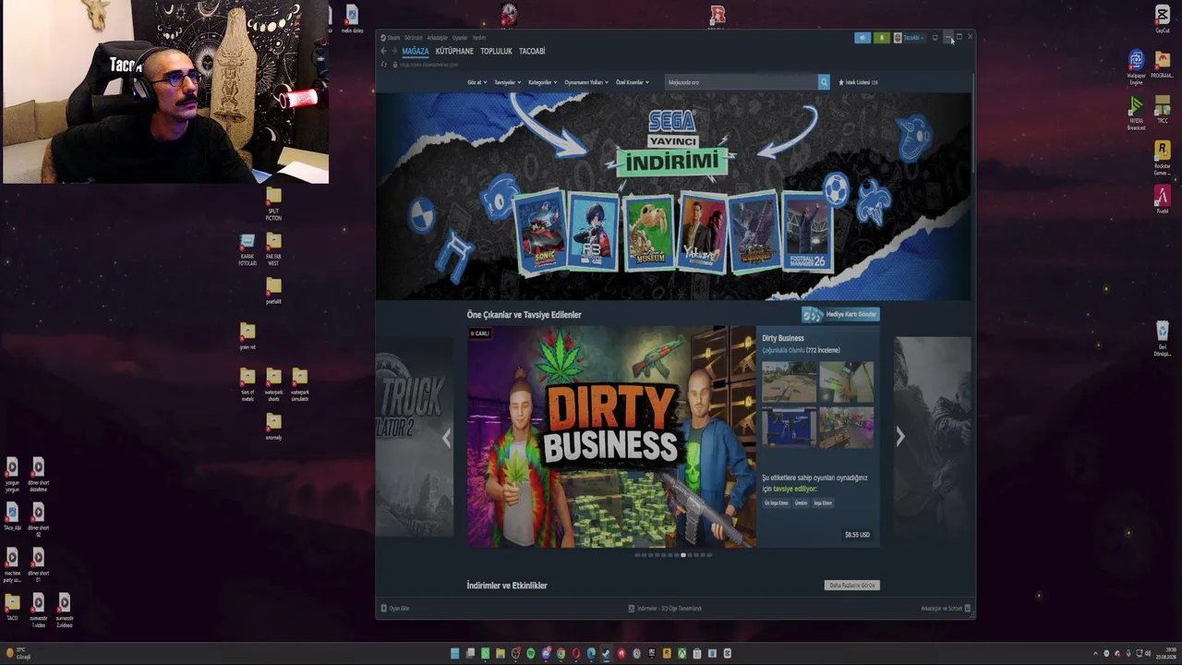
Task: Open Steam announcements megaphone button
Action: [862, 38]
